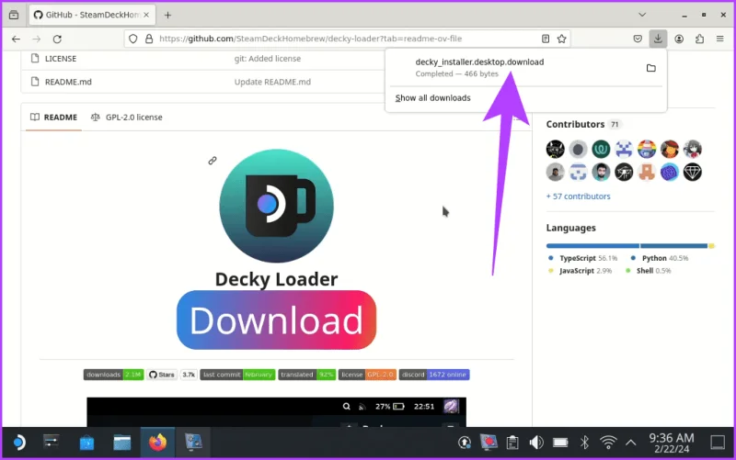This screenshot has height=460, width=736.
Task: Click JavaScript 2.9% language entry
Action: pyautogui.click(x=580, y=271)
